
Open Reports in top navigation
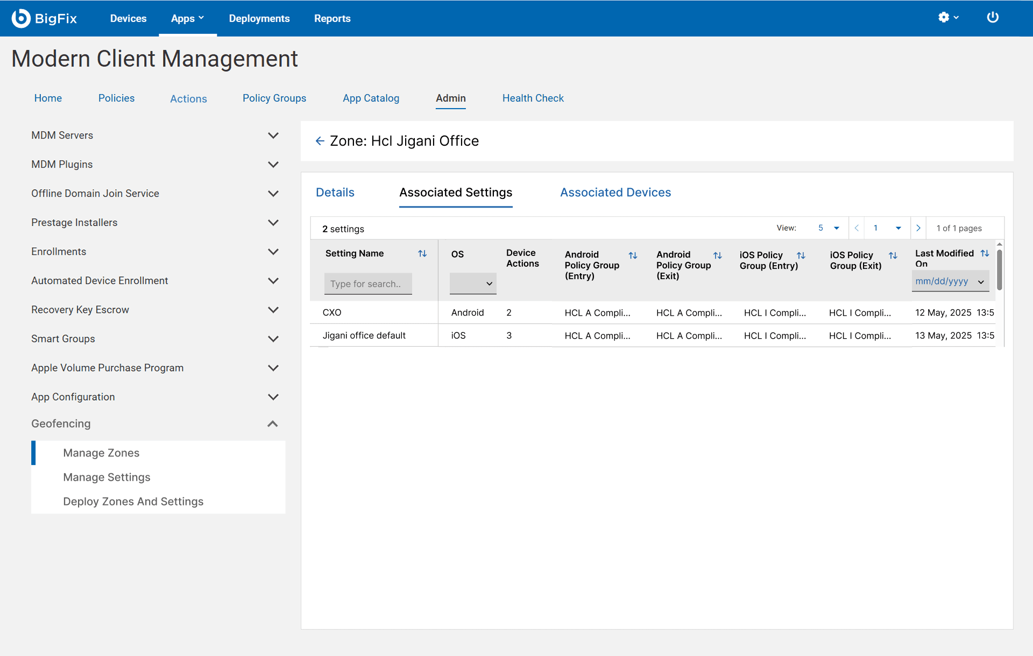click(332, 18)
